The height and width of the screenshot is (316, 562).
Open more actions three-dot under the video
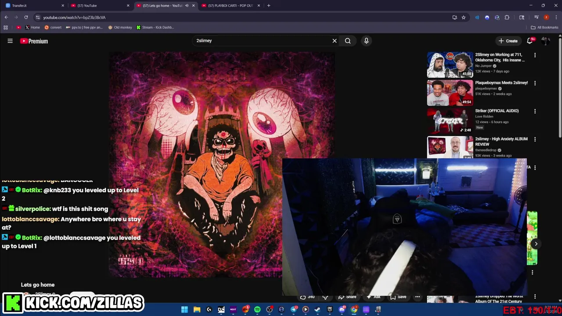point(418,297)
